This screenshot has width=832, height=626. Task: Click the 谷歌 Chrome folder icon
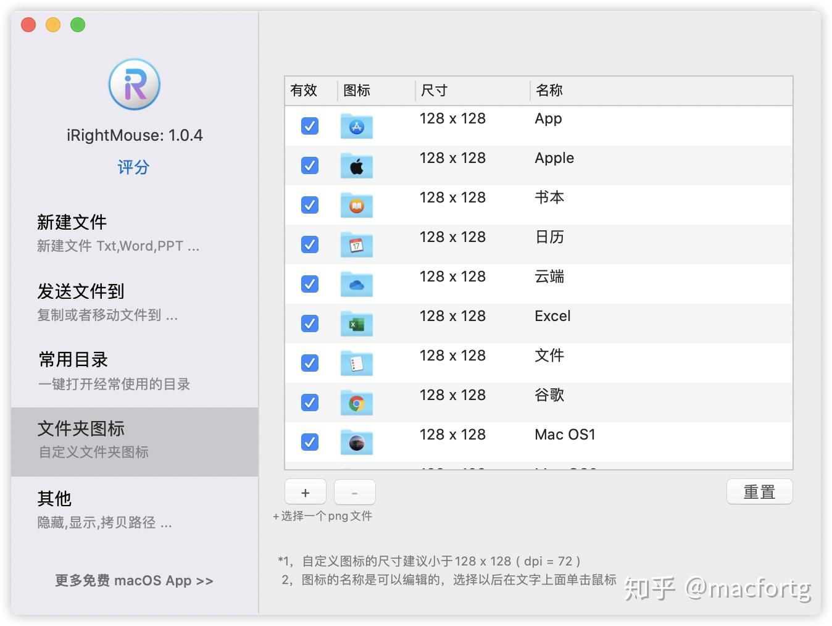point(356,403)
